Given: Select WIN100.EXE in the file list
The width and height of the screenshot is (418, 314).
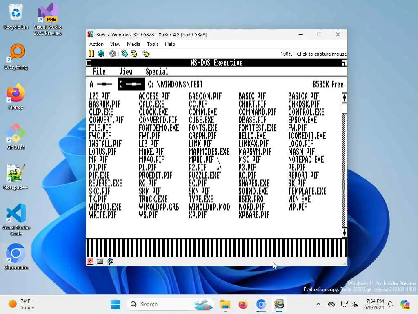Looking at the screenshot, I should pos(105,207).
